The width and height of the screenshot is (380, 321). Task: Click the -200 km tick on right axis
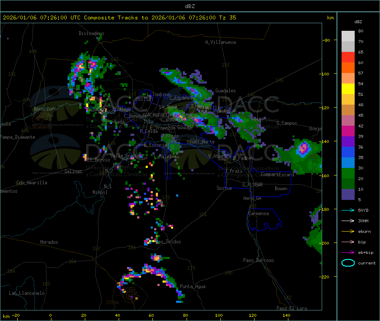click(325, 243)
